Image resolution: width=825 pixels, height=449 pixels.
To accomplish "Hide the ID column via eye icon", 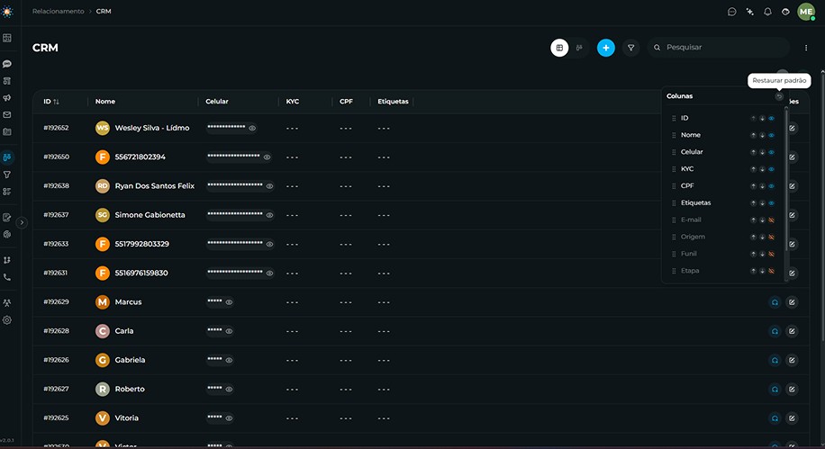I will pyautogui.click(x=771, y=118).
